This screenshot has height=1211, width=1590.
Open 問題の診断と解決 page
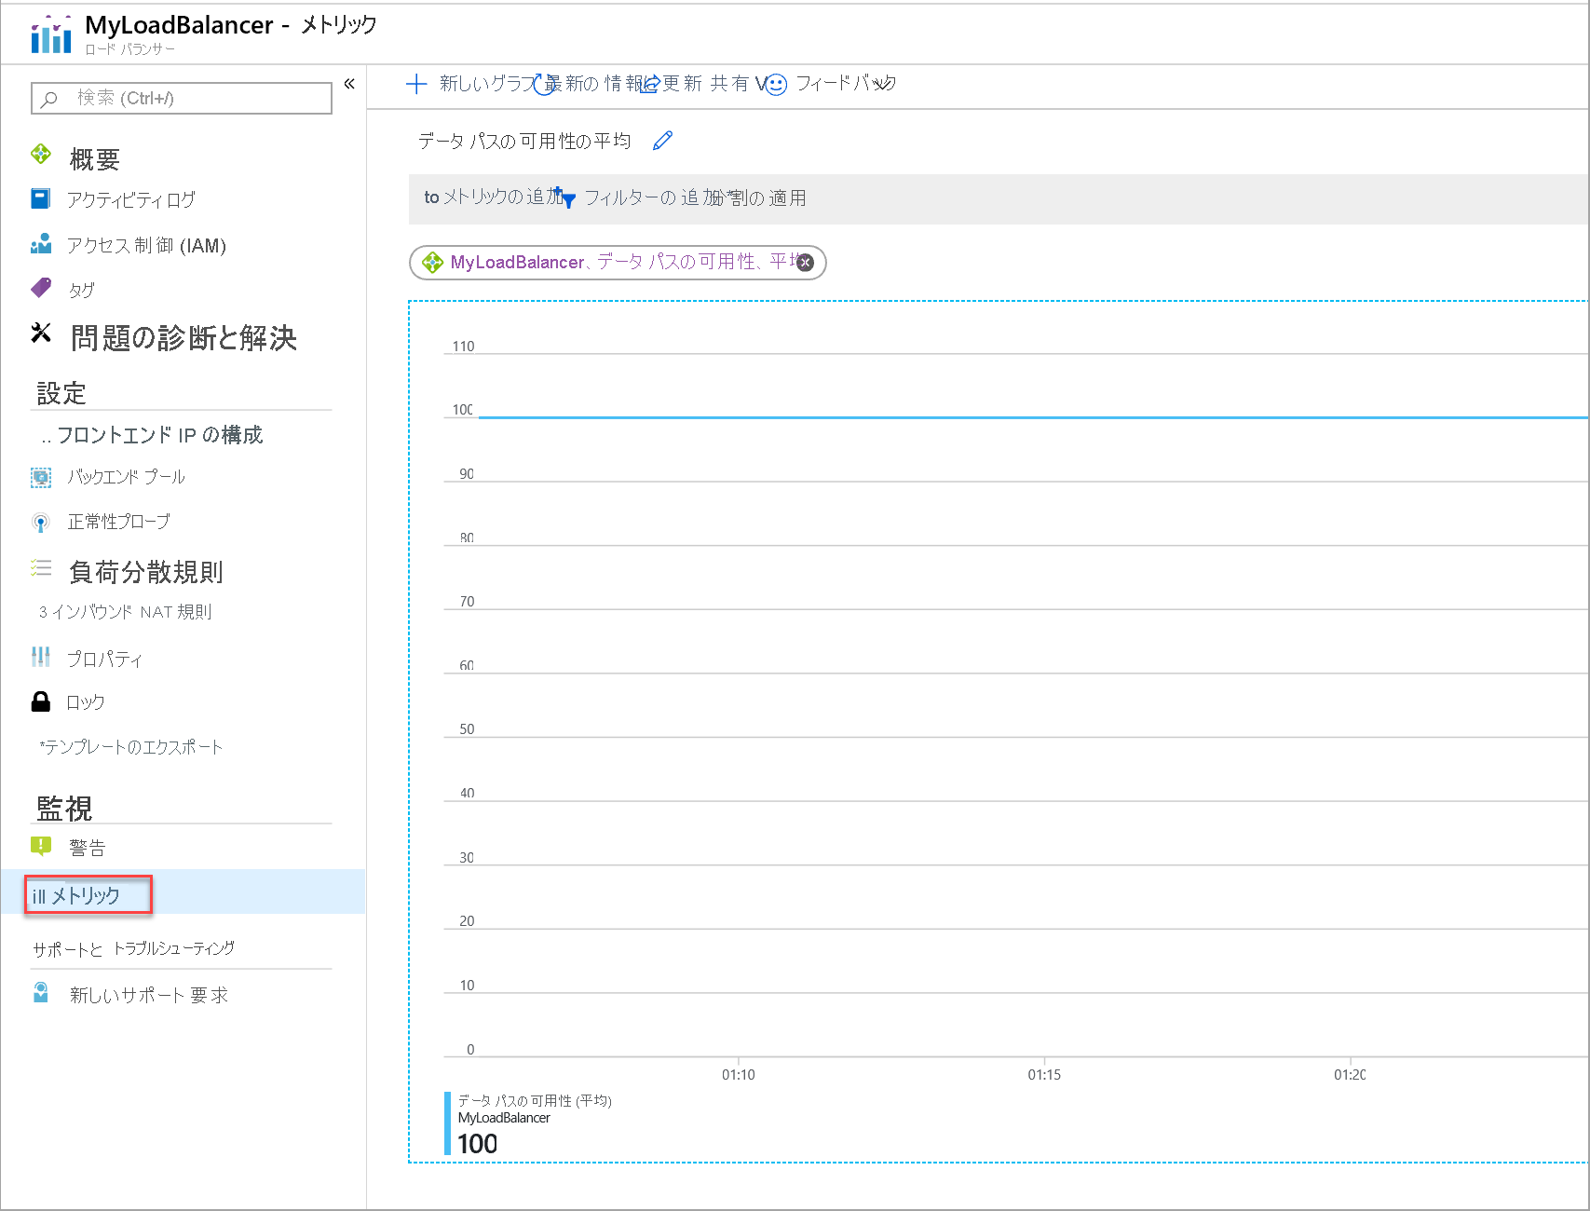click(x=183, y=338)
